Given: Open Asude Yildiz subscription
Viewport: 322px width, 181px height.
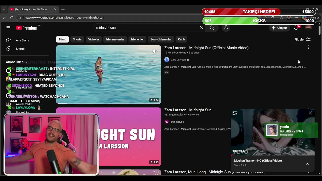Looking at the screenshot, I should coord(24,104).
